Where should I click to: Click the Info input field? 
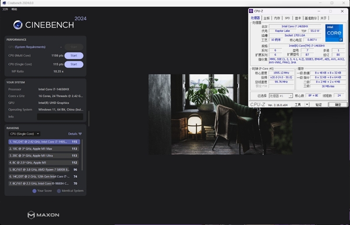pos(60,117)
